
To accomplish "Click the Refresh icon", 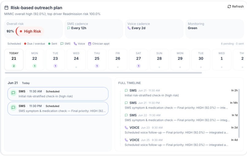I will [229, 6].
